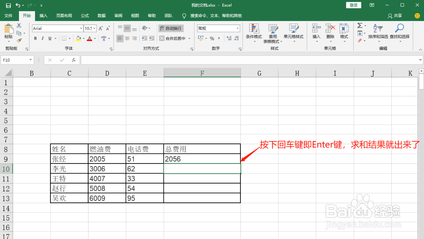Viewport: 424px width, 239px height.
Task: Click the 共享 button
Action: point(395,16)
